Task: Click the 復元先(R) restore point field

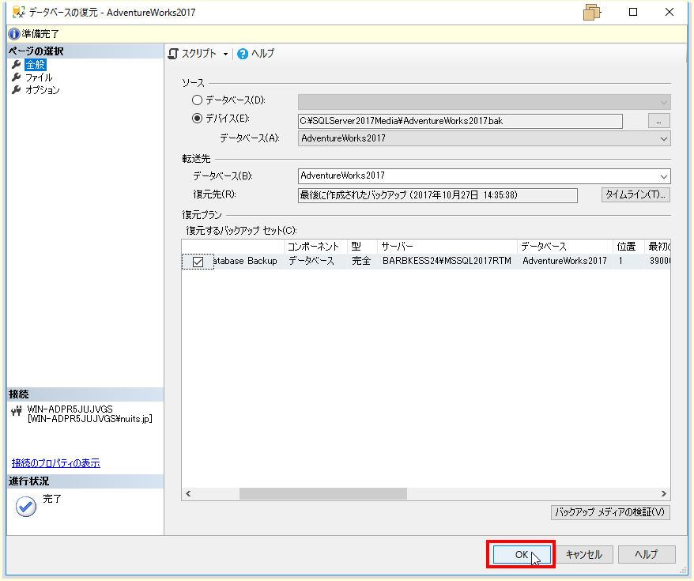Action: (438, 195)
